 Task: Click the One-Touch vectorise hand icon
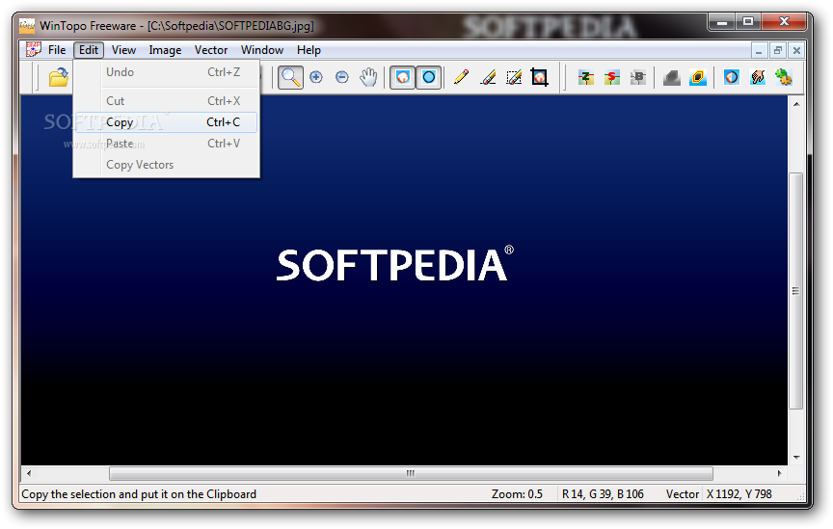click(758, 77)
